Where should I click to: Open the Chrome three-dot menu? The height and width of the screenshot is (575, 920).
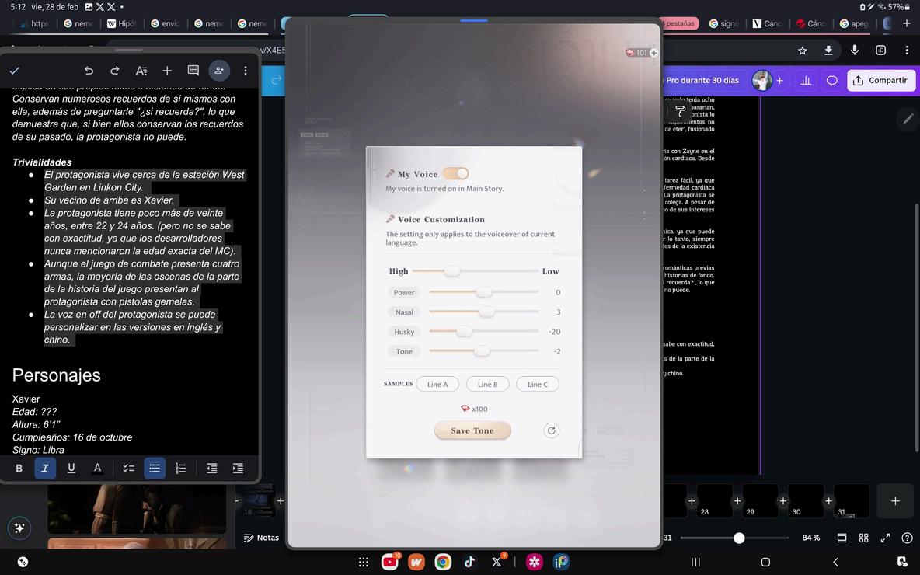[x=907, y=51]
